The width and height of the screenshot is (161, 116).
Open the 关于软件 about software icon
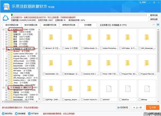(x=29, y=114)
